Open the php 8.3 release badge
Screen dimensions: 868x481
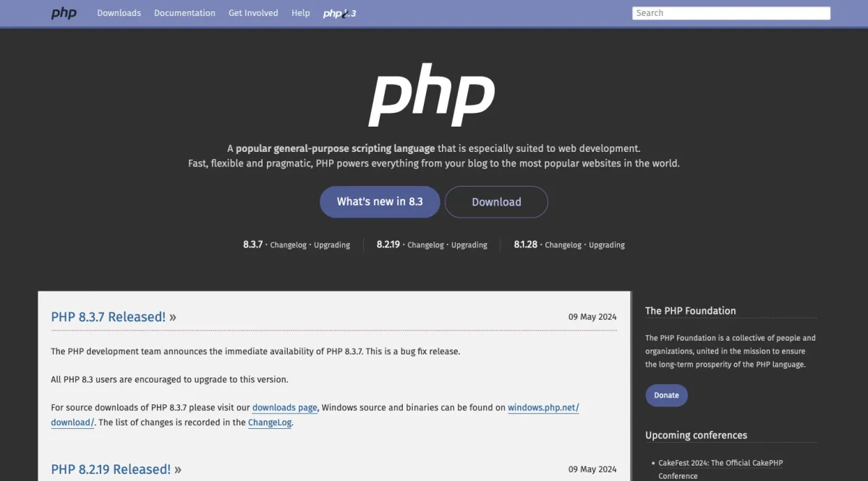339,13
